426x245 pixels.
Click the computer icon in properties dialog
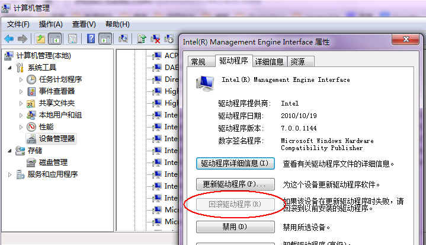[x=206, y=83]
